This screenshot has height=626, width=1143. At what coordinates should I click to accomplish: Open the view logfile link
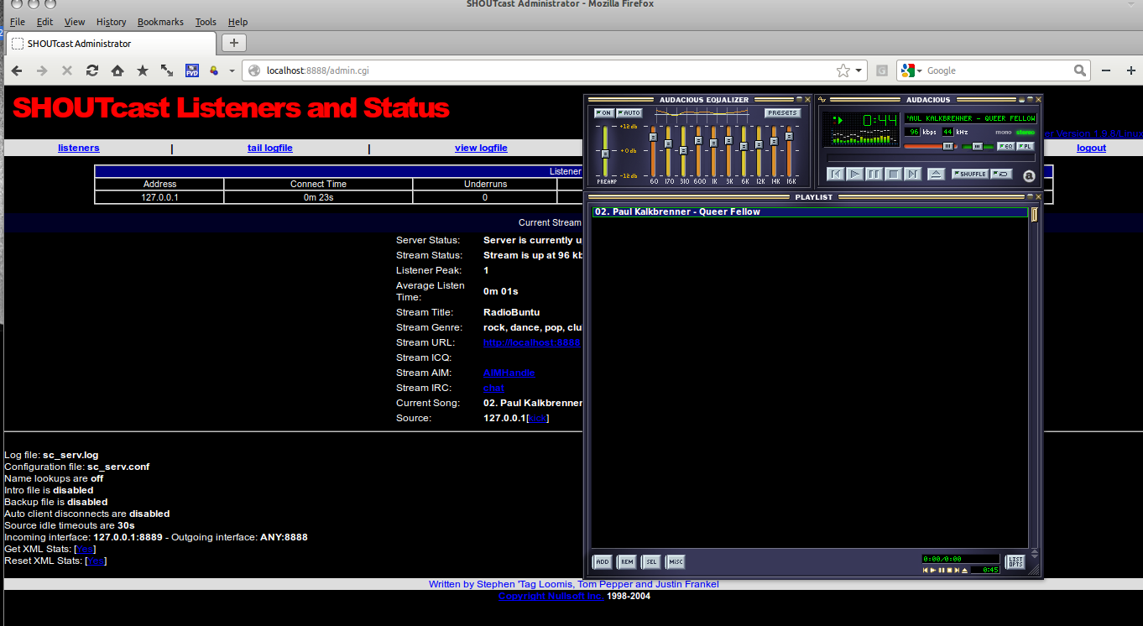click(x=481, y=148)
